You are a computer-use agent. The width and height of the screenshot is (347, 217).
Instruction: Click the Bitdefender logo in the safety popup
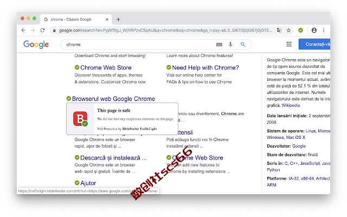80,119
